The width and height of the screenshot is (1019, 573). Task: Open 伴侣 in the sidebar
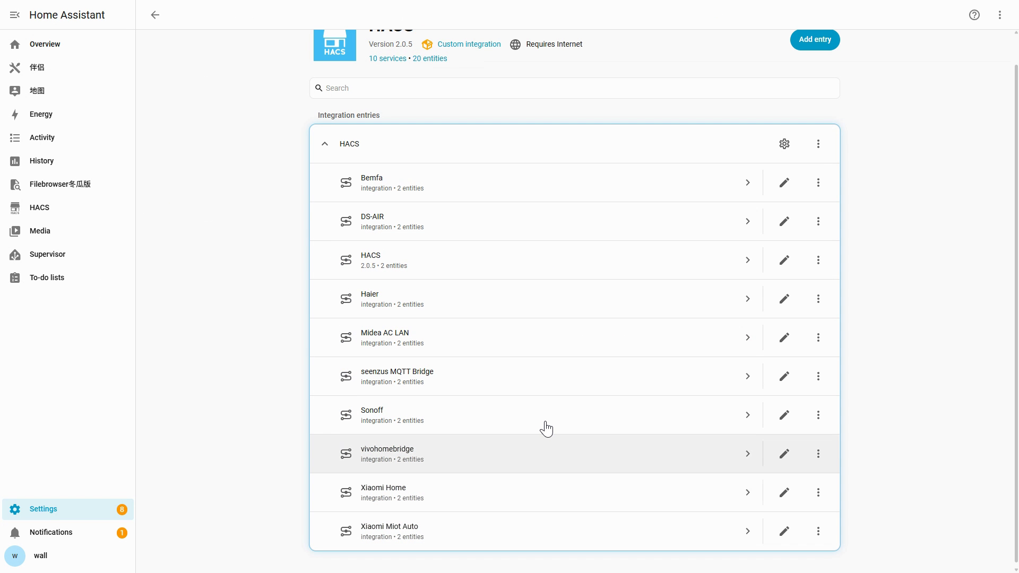point(68,67)
